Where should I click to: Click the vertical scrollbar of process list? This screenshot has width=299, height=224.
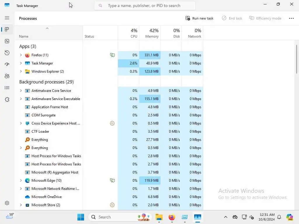click(x=297, y=59)
